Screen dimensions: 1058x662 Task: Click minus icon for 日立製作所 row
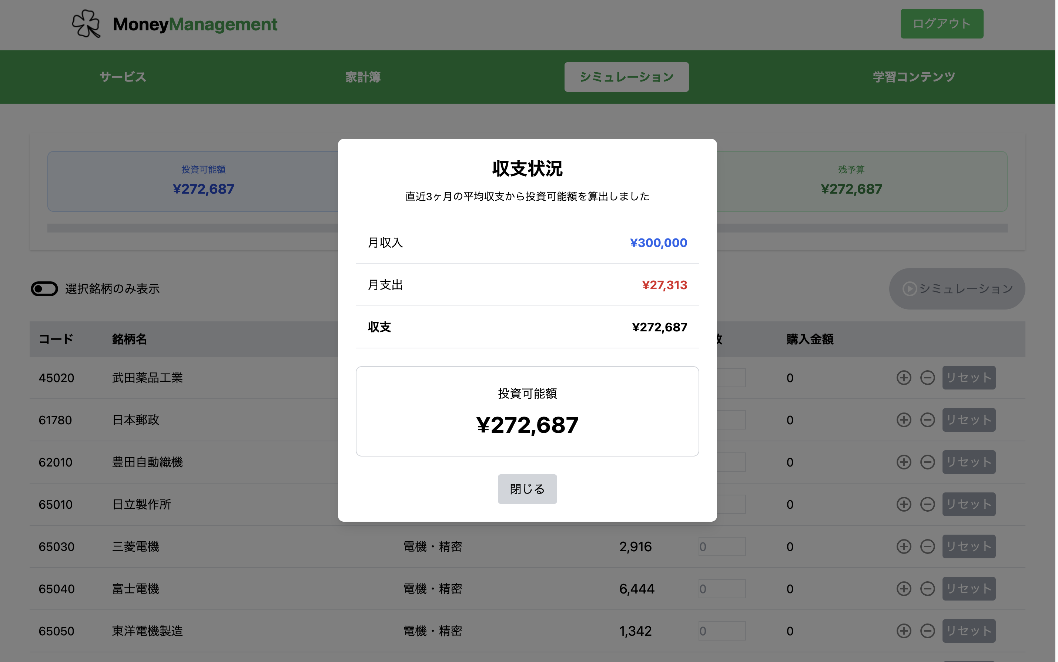(x=927, y=504)
